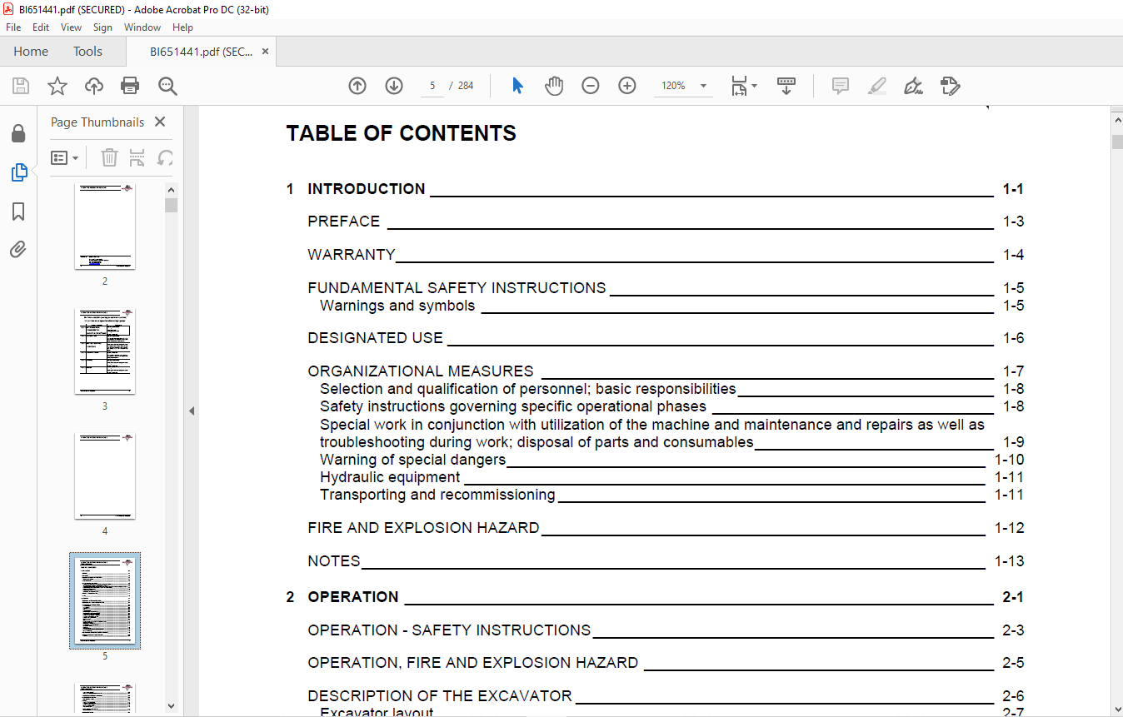This screenshot has width=1123, height=717.
Task: Open the View menu
Action: (71, 27)
